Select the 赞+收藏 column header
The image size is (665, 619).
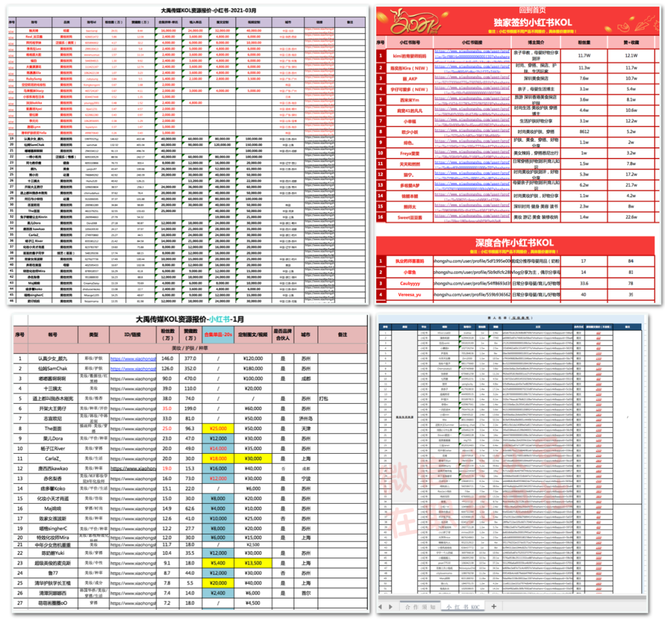(x=631, y=43)
